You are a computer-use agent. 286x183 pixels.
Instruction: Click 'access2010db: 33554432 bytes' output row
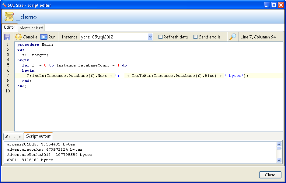(x=41, y=145)
